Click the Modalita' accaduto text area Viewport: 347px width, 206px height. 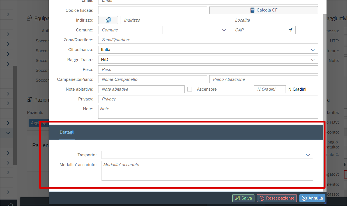[207, 171]
